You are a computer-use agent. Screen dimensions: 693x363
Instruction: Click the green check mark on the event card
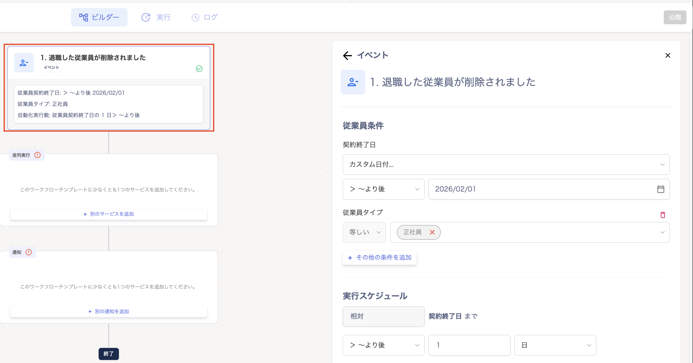point(199,69)
